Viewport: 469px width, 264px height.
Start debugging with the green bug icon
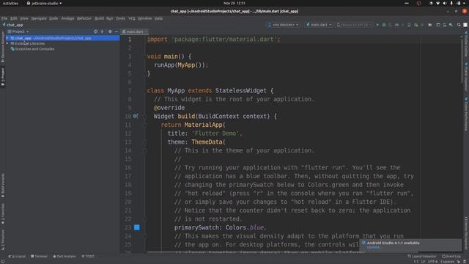click(x=384, y=25)
